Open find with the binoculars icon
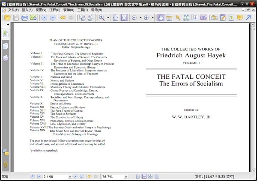This screenshot has height=181, width=257. point(186,18)
